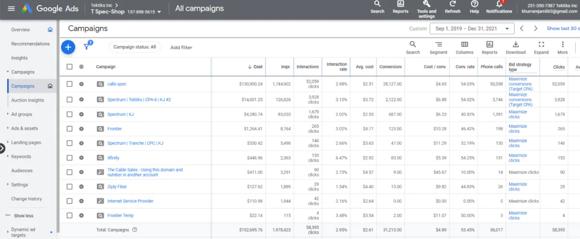Open the Frontier Temp campaign link
Viewport: 580px width, 239px height.
(x=120, y=215)
